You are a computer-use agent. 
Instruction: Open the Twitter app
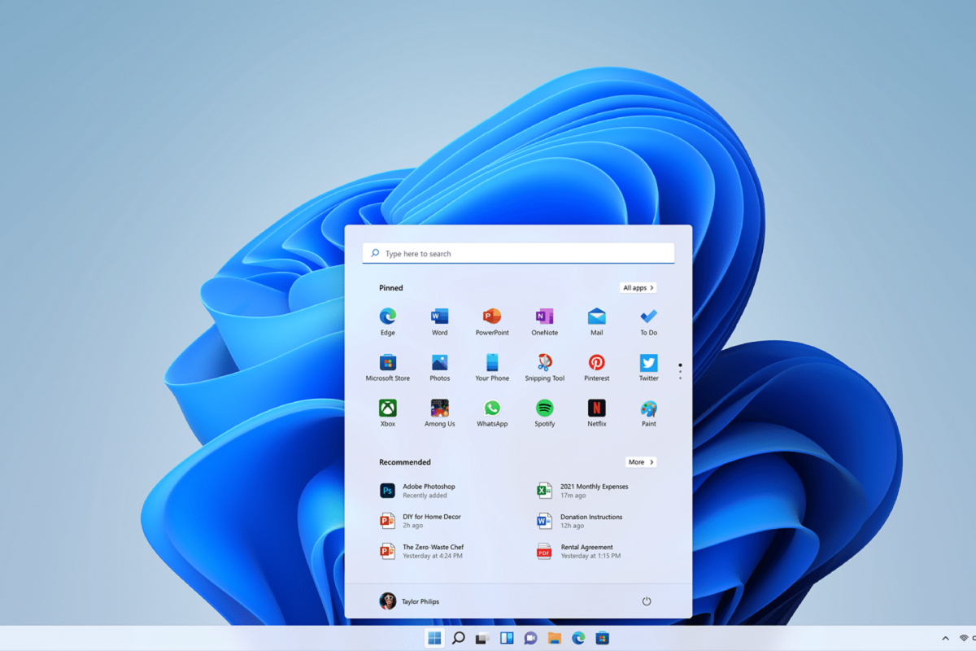pyautogui.click(x=648, y=367)
